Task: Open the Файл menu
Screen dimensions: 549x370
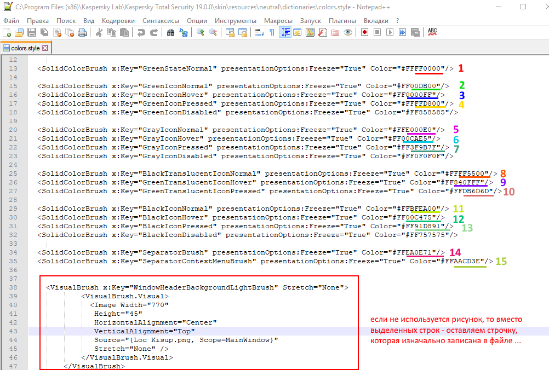Action: tap(11, 21)
